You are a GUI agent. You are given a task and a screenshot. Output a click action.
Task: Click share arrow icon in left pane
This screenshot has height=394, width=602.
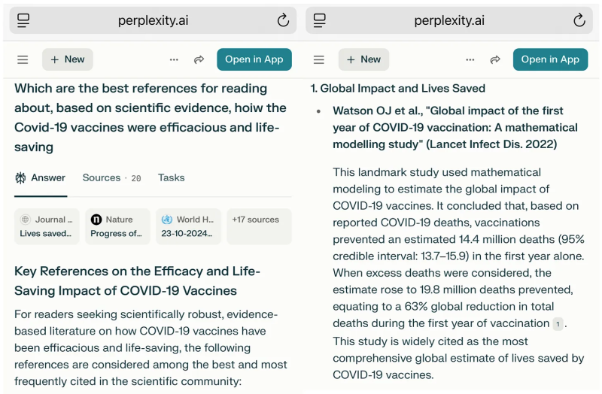[199, 59]
